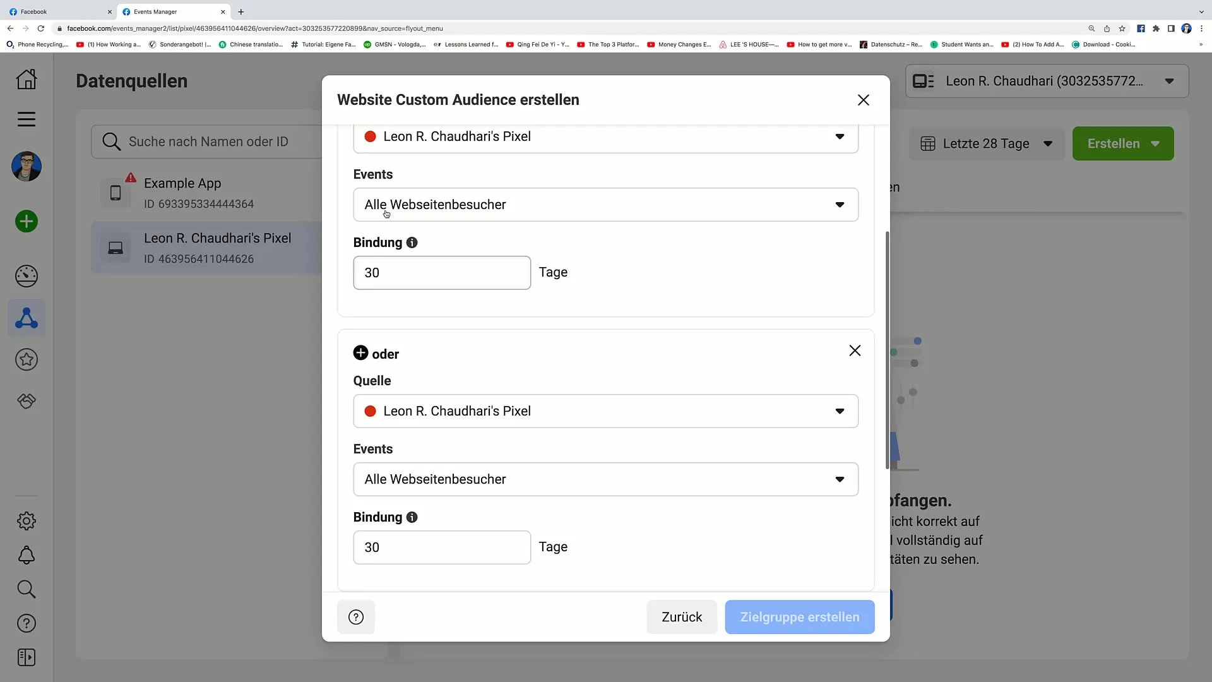Open the second Events Alle Webseitenbesucher dropdown
The image size is (1212, 682).
click(x=606, y=479)
